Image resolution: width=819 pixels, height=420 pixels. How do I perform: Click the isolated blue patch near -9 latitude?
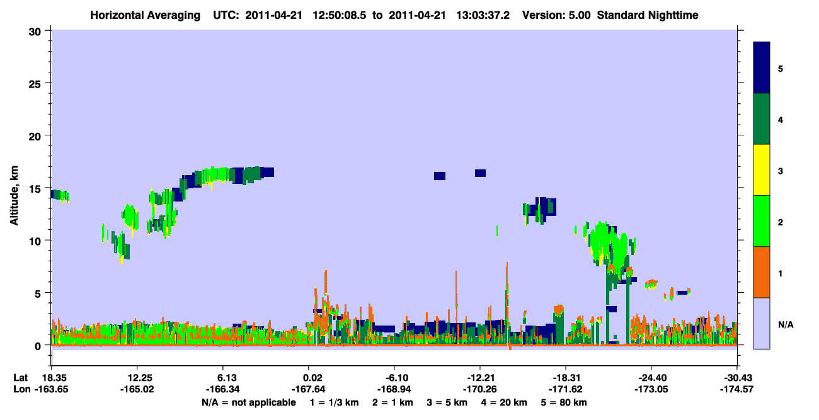(x=440, y=176)
